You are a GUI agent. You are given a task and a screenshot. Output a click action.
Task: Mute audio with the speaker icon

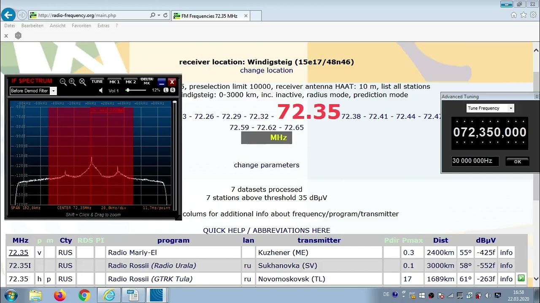point(100,90)
